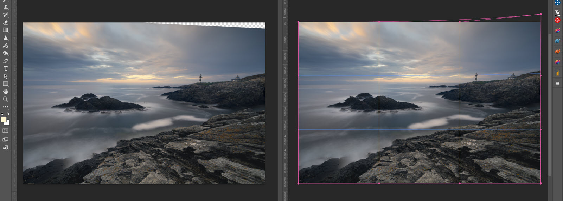Image resolution: width=563 pixels, height=201 pixels.
Task: Click the raised top-right warp corner handle
Action: [541, 14]
